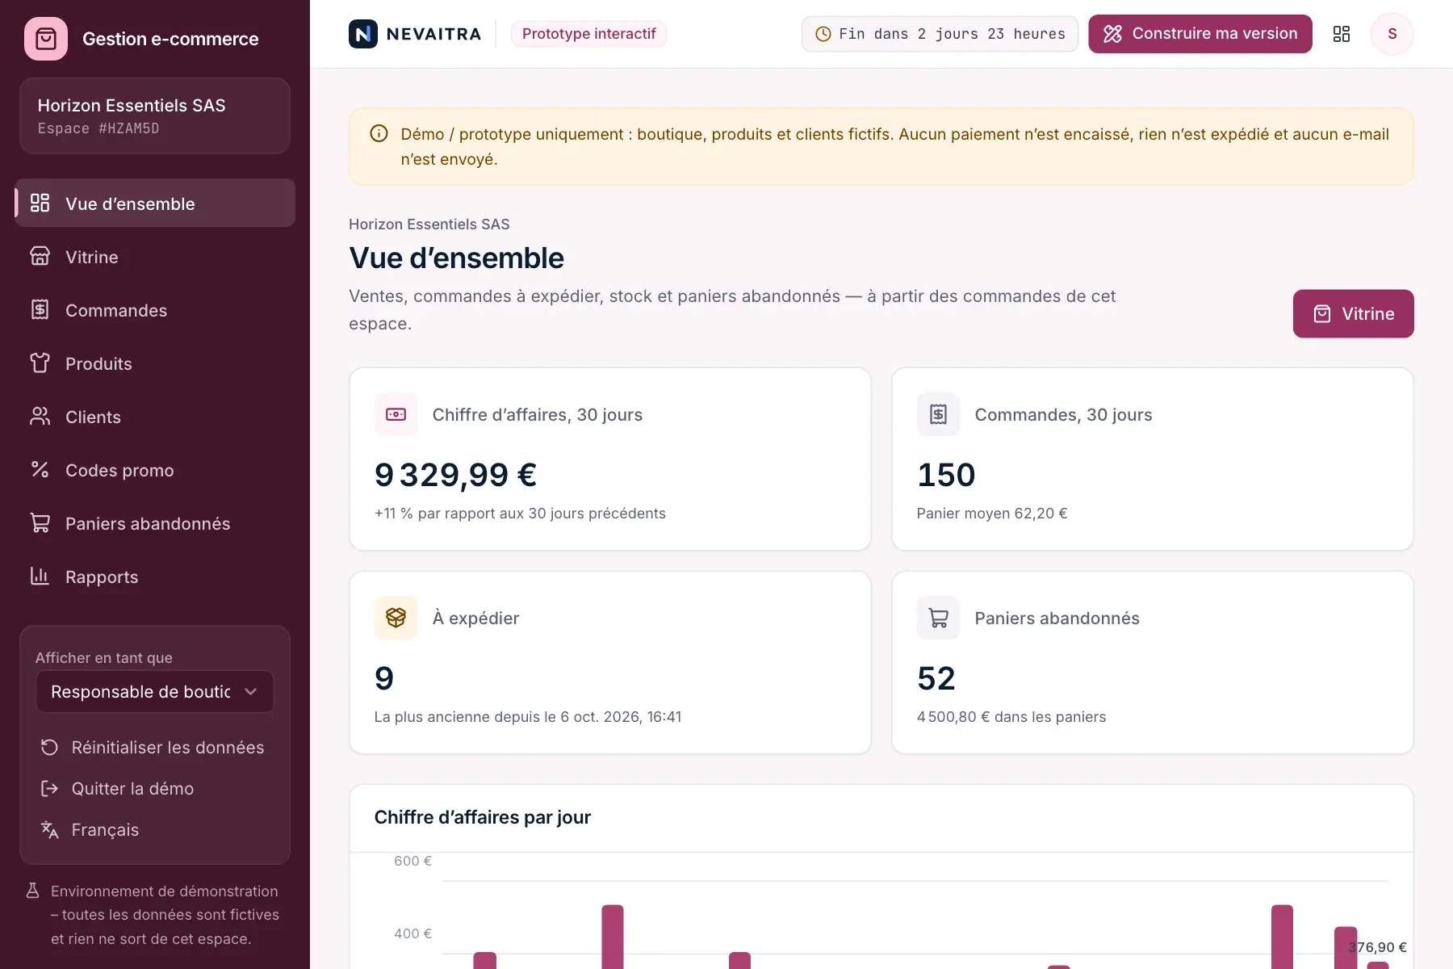Click the Gestion e-commerce shopping bag logo
Image resolution: width=1453 pixels, height=969 pixels.
pos(46,39)
